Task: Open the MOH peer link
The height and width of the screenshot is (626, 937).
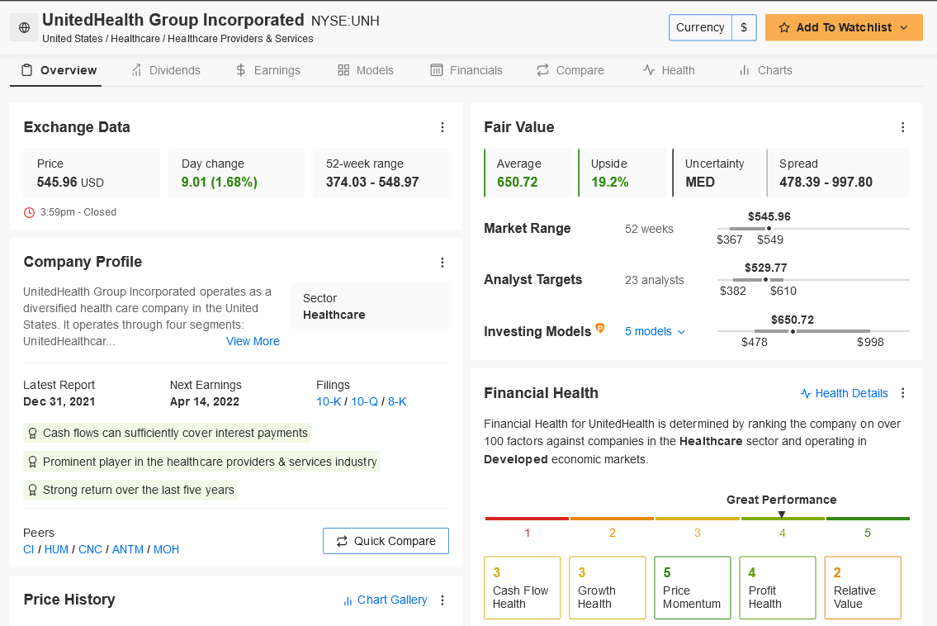Action: pos(166,549)
